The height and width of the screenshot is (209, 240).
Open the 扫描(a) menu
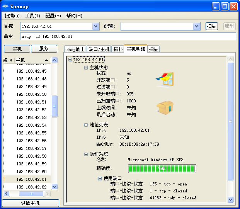(x=12, y=16)
